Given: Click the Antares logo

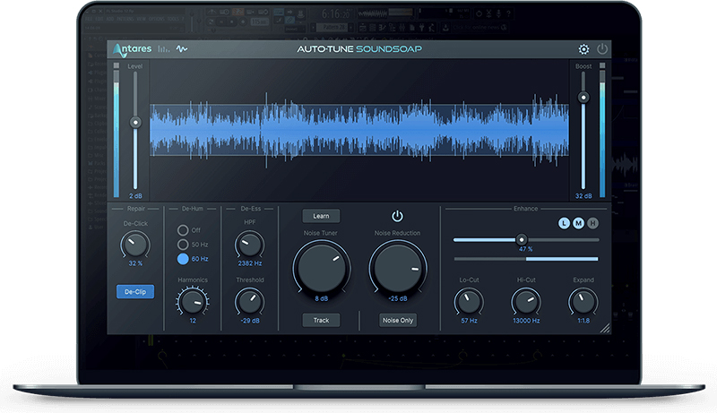Looking at the screenshot, I should (x=132, y=49).
